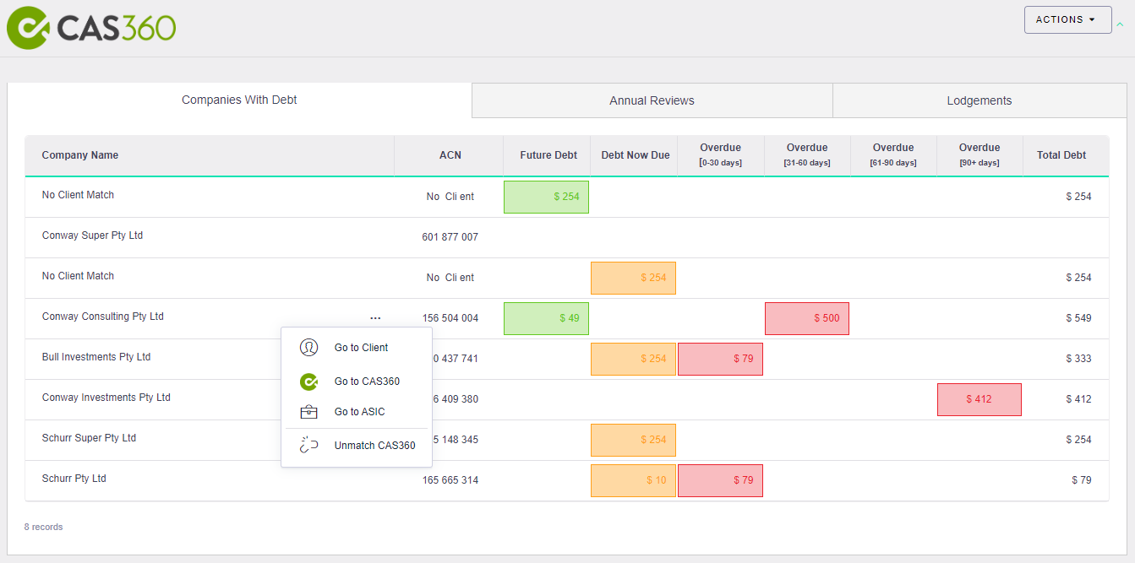1135x563 pixels.
Task: Switch to the Annual Reviews tab
Action: (x=652, y=100)
